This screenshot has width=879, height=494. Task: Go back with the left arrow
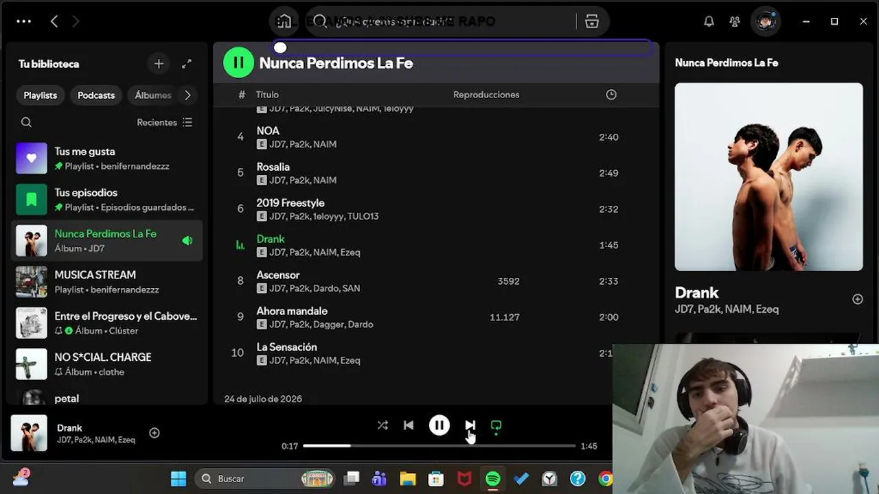tap(54, 21)
